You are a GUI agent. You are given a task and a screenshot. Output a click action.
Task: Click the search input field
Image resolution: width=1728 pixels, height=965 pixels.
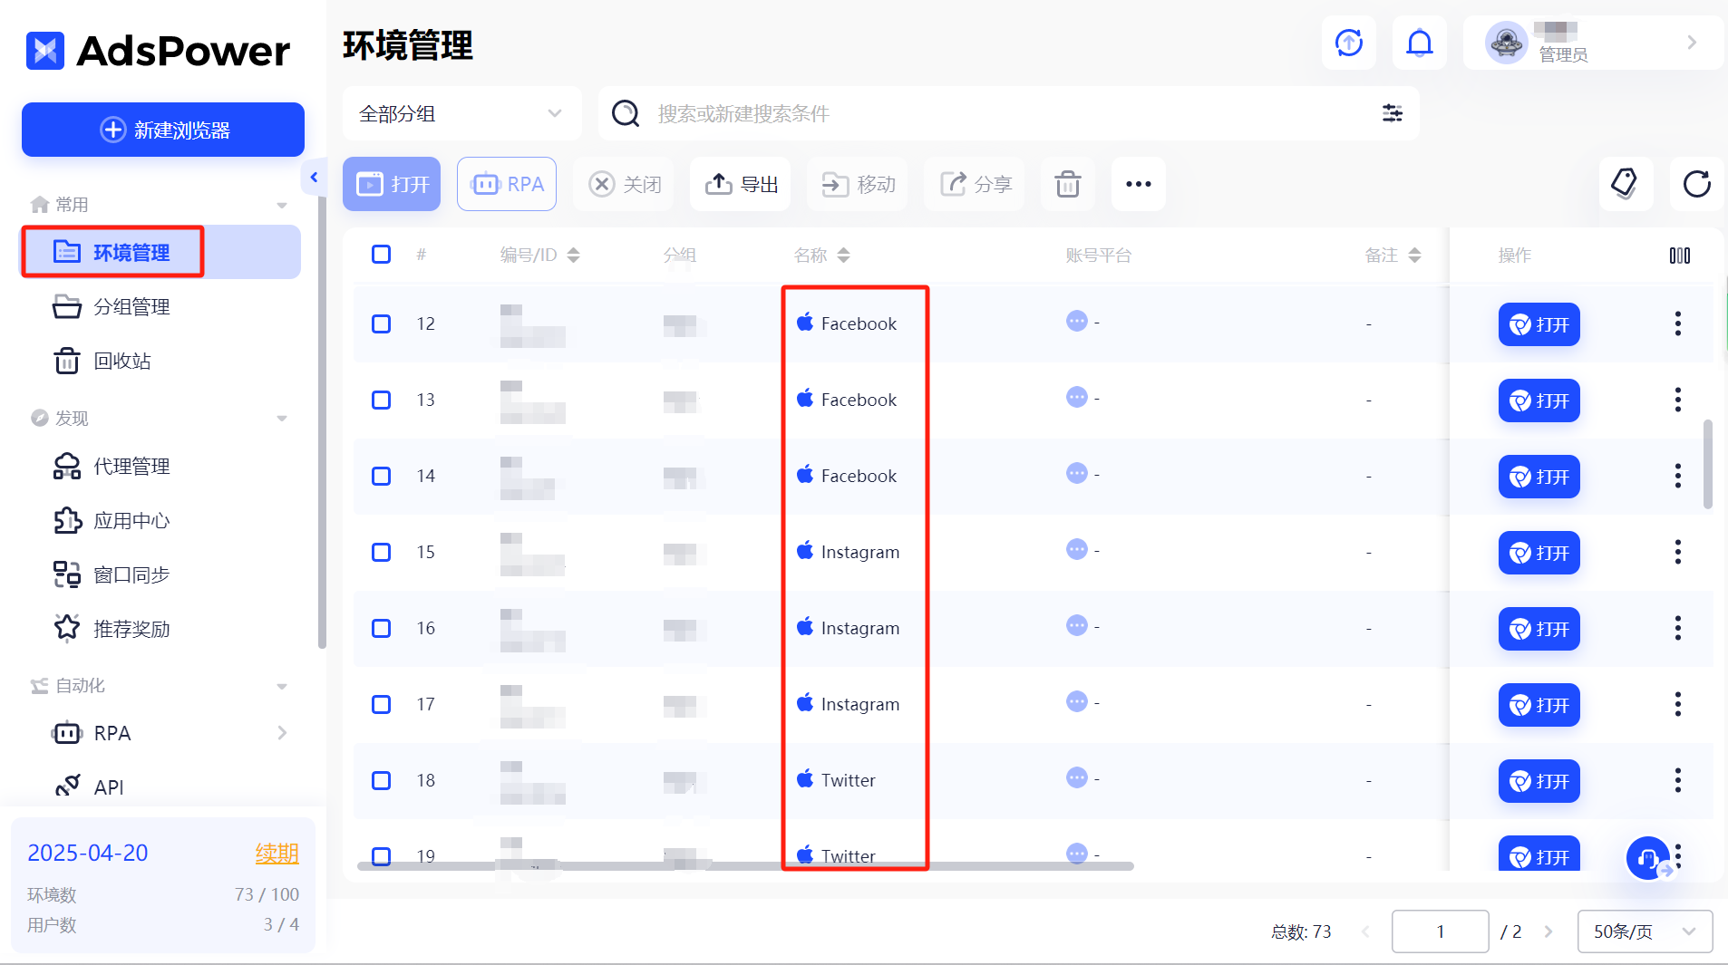907,113
